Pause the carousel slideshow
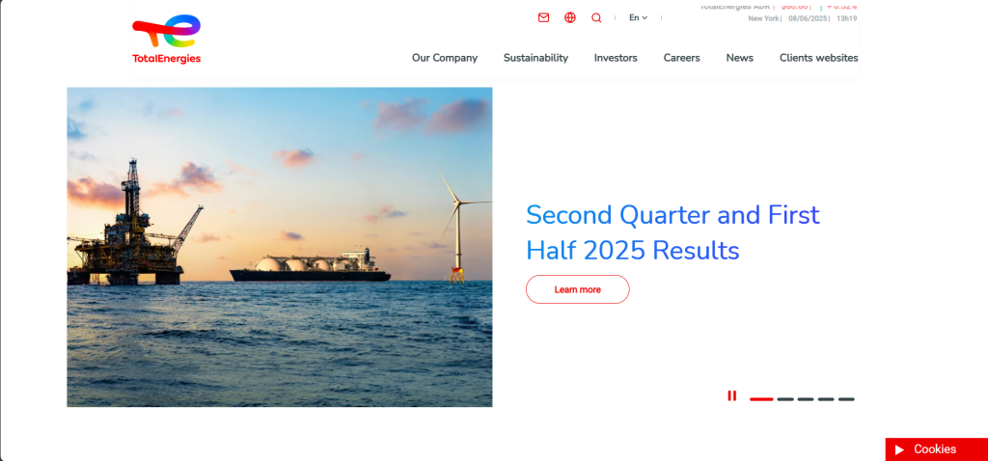 pyautogui.click(x=731, y=395)
